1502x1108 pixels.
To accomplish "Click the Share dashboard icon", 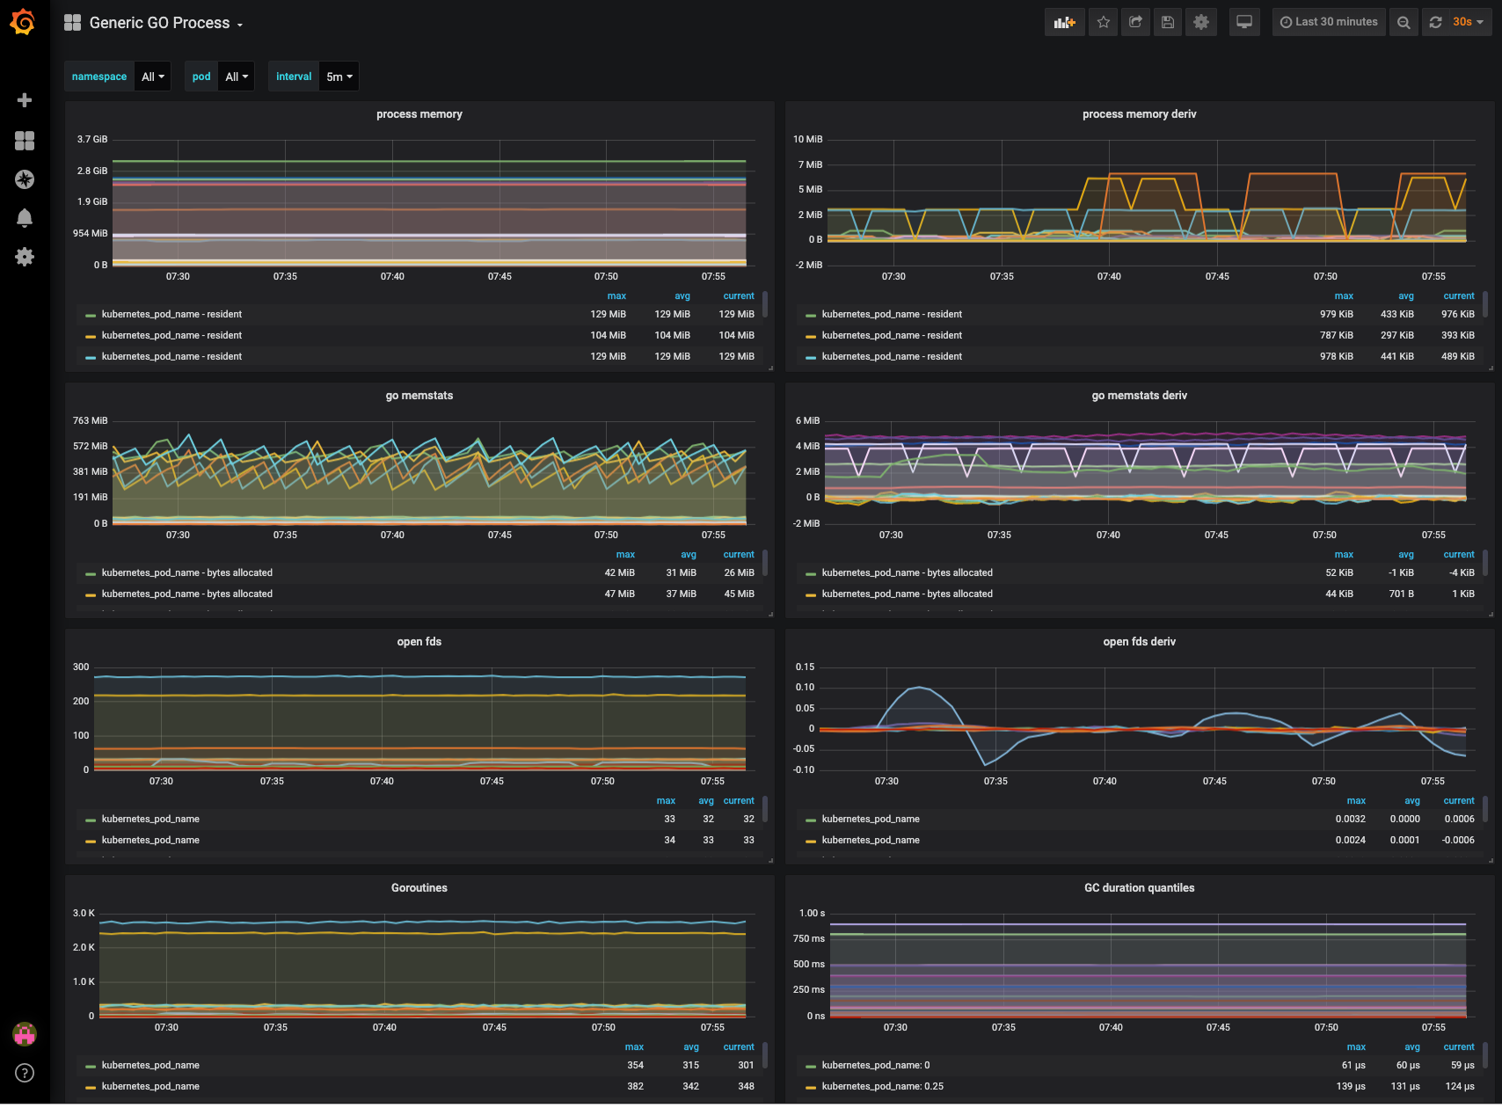I will point(1135,22).
